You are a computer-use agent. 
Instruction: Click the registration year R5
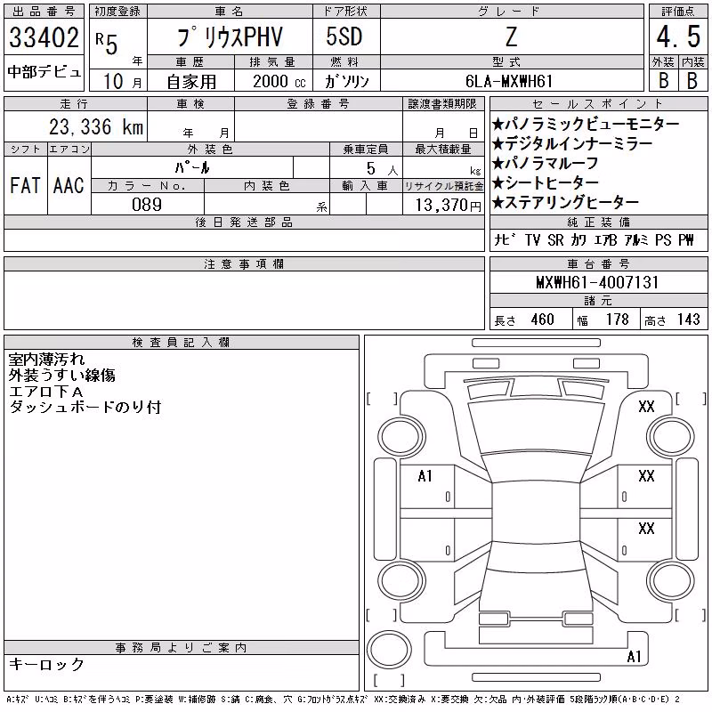pyautogui.click(x=107, y=43)
